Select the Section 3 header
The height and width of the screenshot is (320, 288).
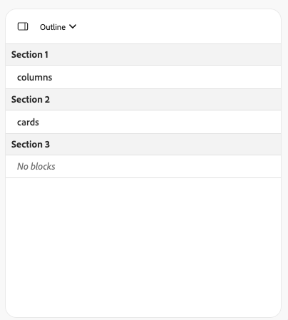(x=143, y=145)
